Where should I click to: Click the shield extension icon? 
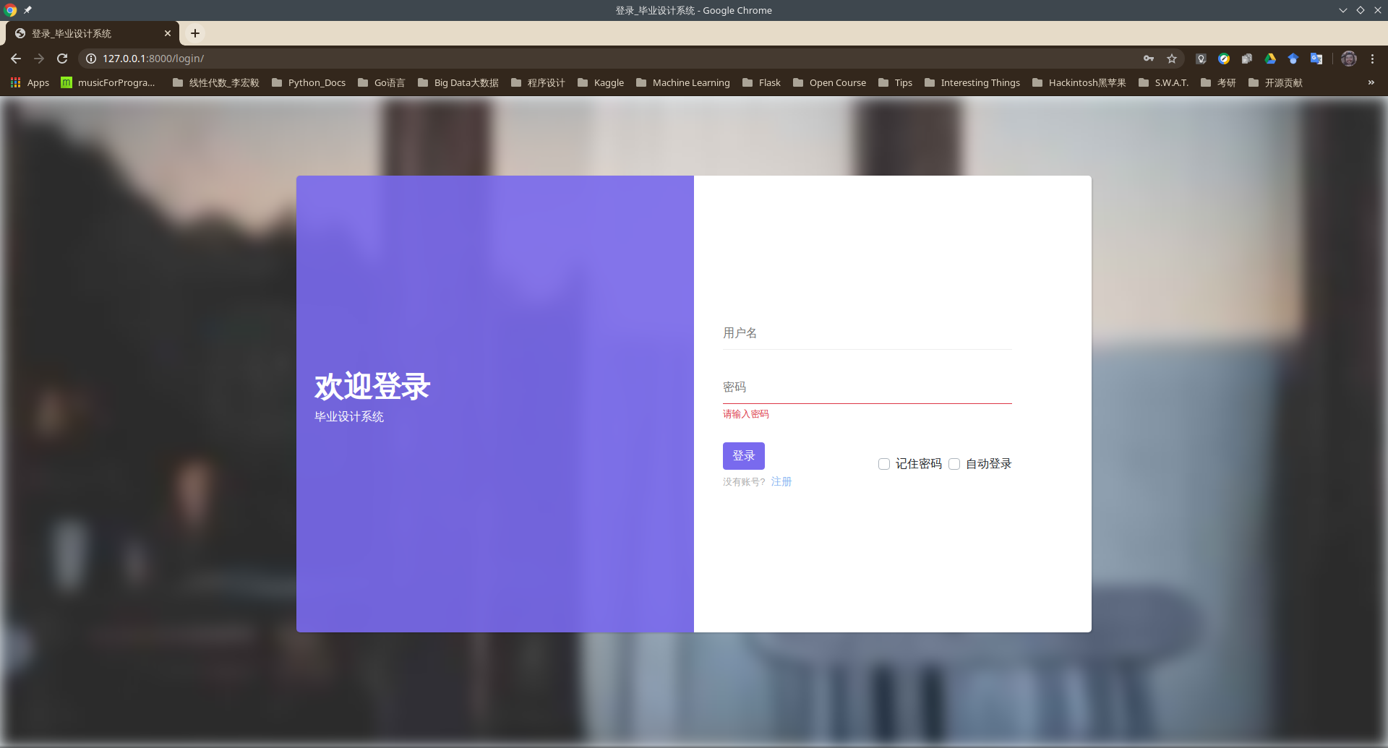(1201, 59)
